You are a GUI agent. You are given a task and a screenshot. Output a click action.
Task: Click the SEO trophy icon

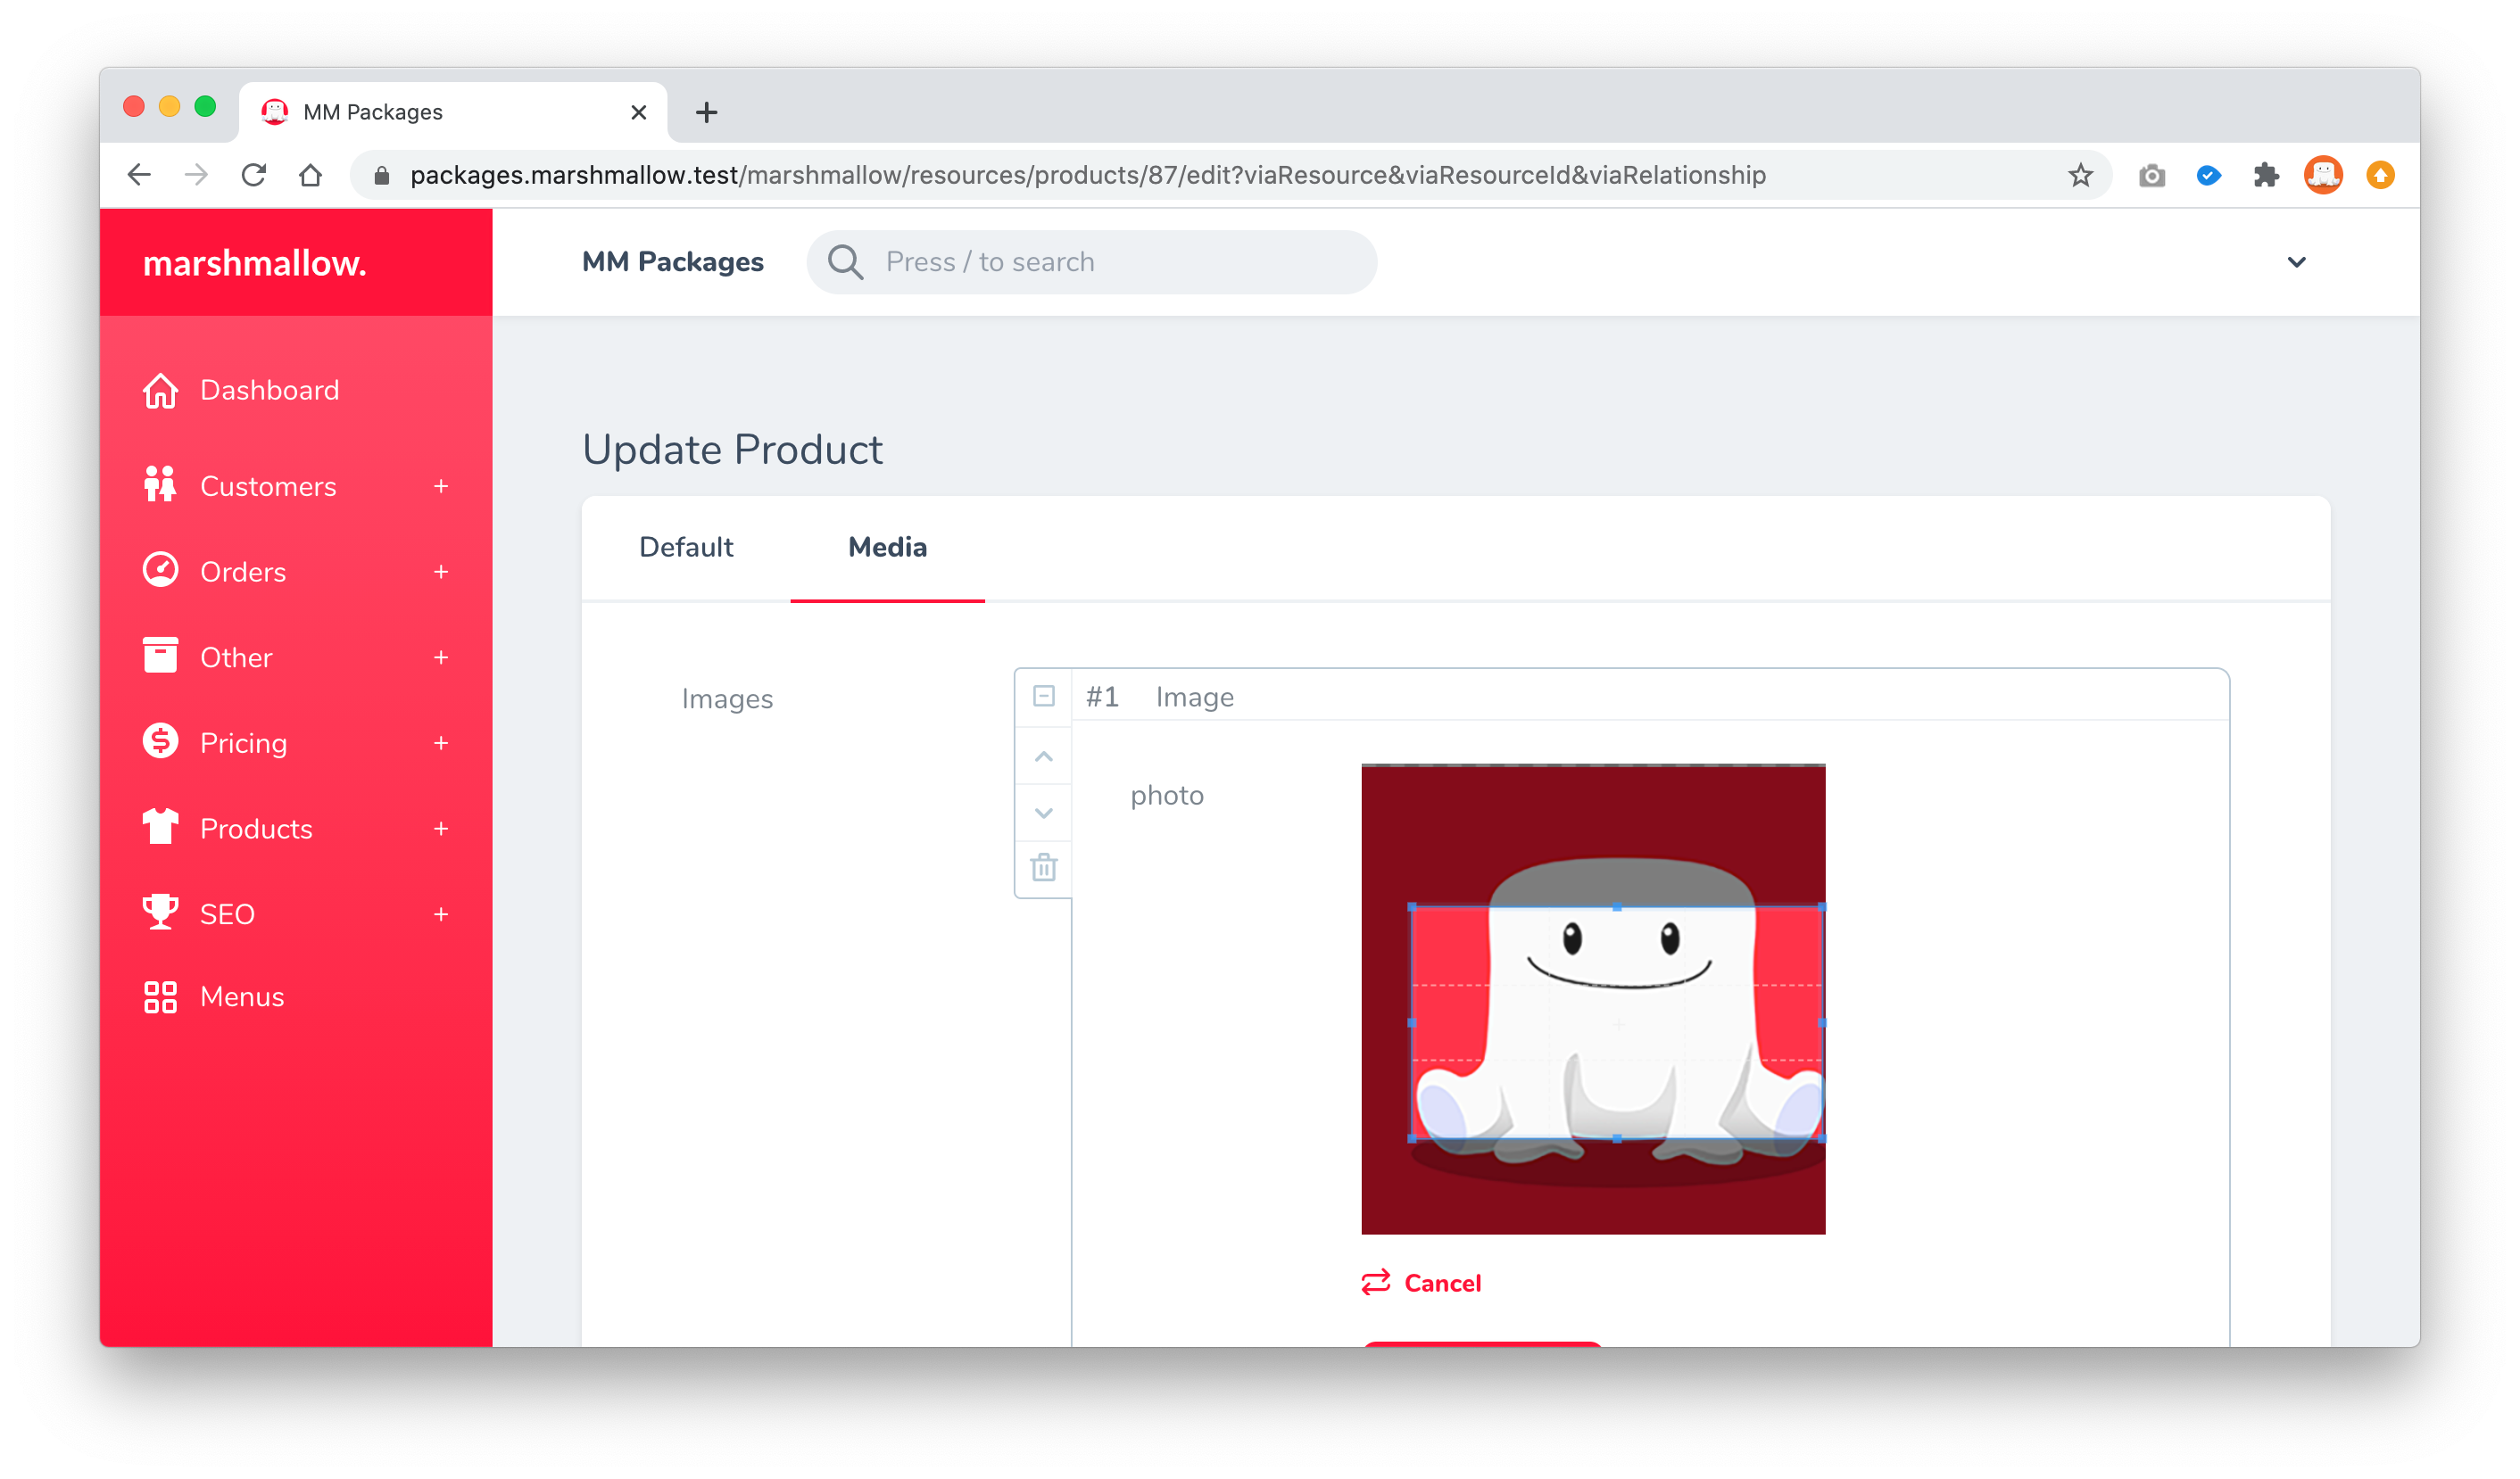(x=160, y=913)
